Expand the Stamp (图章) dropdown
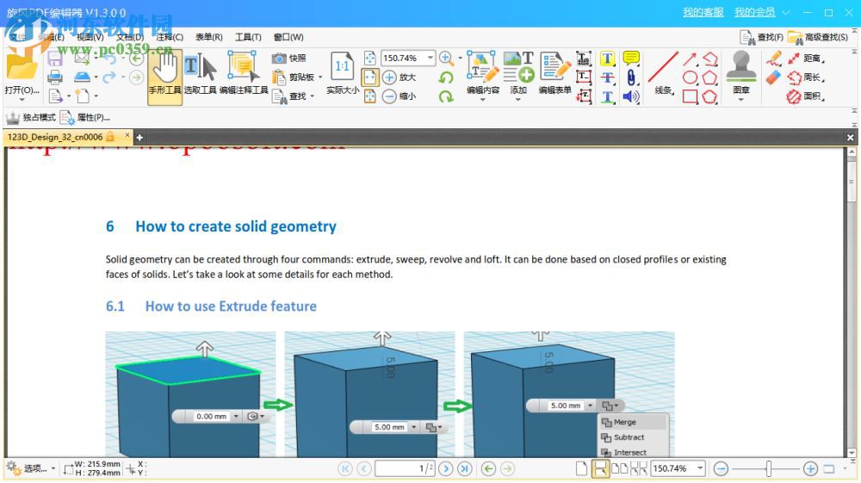Image resolution: width=861 pixels, height=483 pixels. (x=740, y=100)
